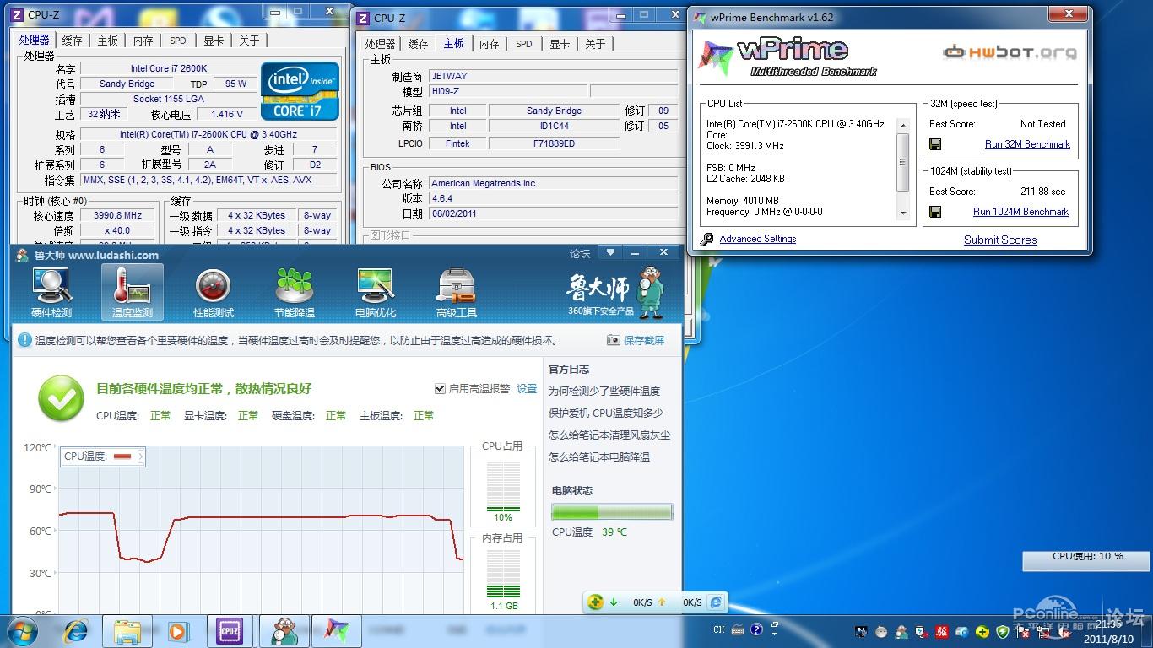The width and height of the screenshot is (1153, 648).
Task: Open Windows Explorer folder taskbar icon
Action: click(x=127, y=630)
